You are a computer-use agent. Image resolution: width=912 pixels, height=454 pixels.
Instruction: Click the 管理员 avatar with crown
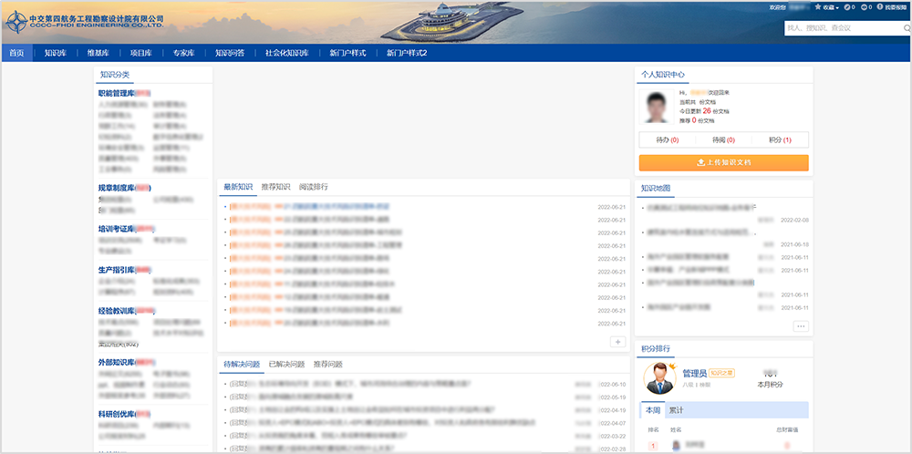[659, 378]
